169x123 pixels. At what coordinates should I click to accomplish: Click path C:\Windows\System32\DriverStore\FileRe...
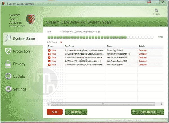tap(84, 65)
